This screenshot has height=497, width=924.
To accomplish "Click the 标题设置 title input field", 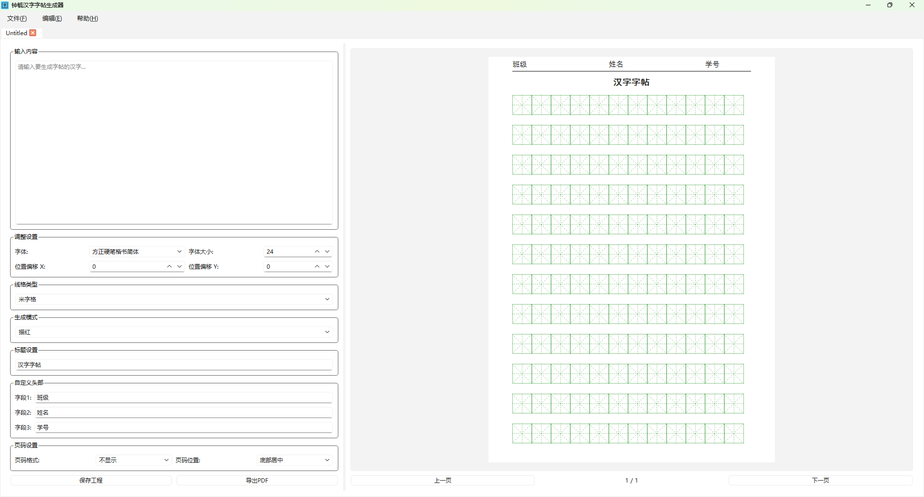I will point(174,365).
